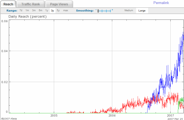
Task: Click the Smoothing: label
Action: (x=85, y=10)
